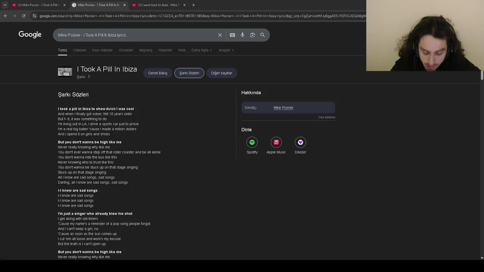
Task: Open the three-dot menu beside Şarkı
Action: 89,77
